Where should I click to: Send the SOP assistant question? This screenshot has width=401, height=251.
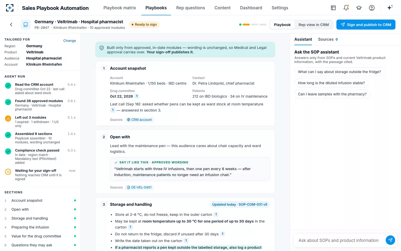click(390, 240)
